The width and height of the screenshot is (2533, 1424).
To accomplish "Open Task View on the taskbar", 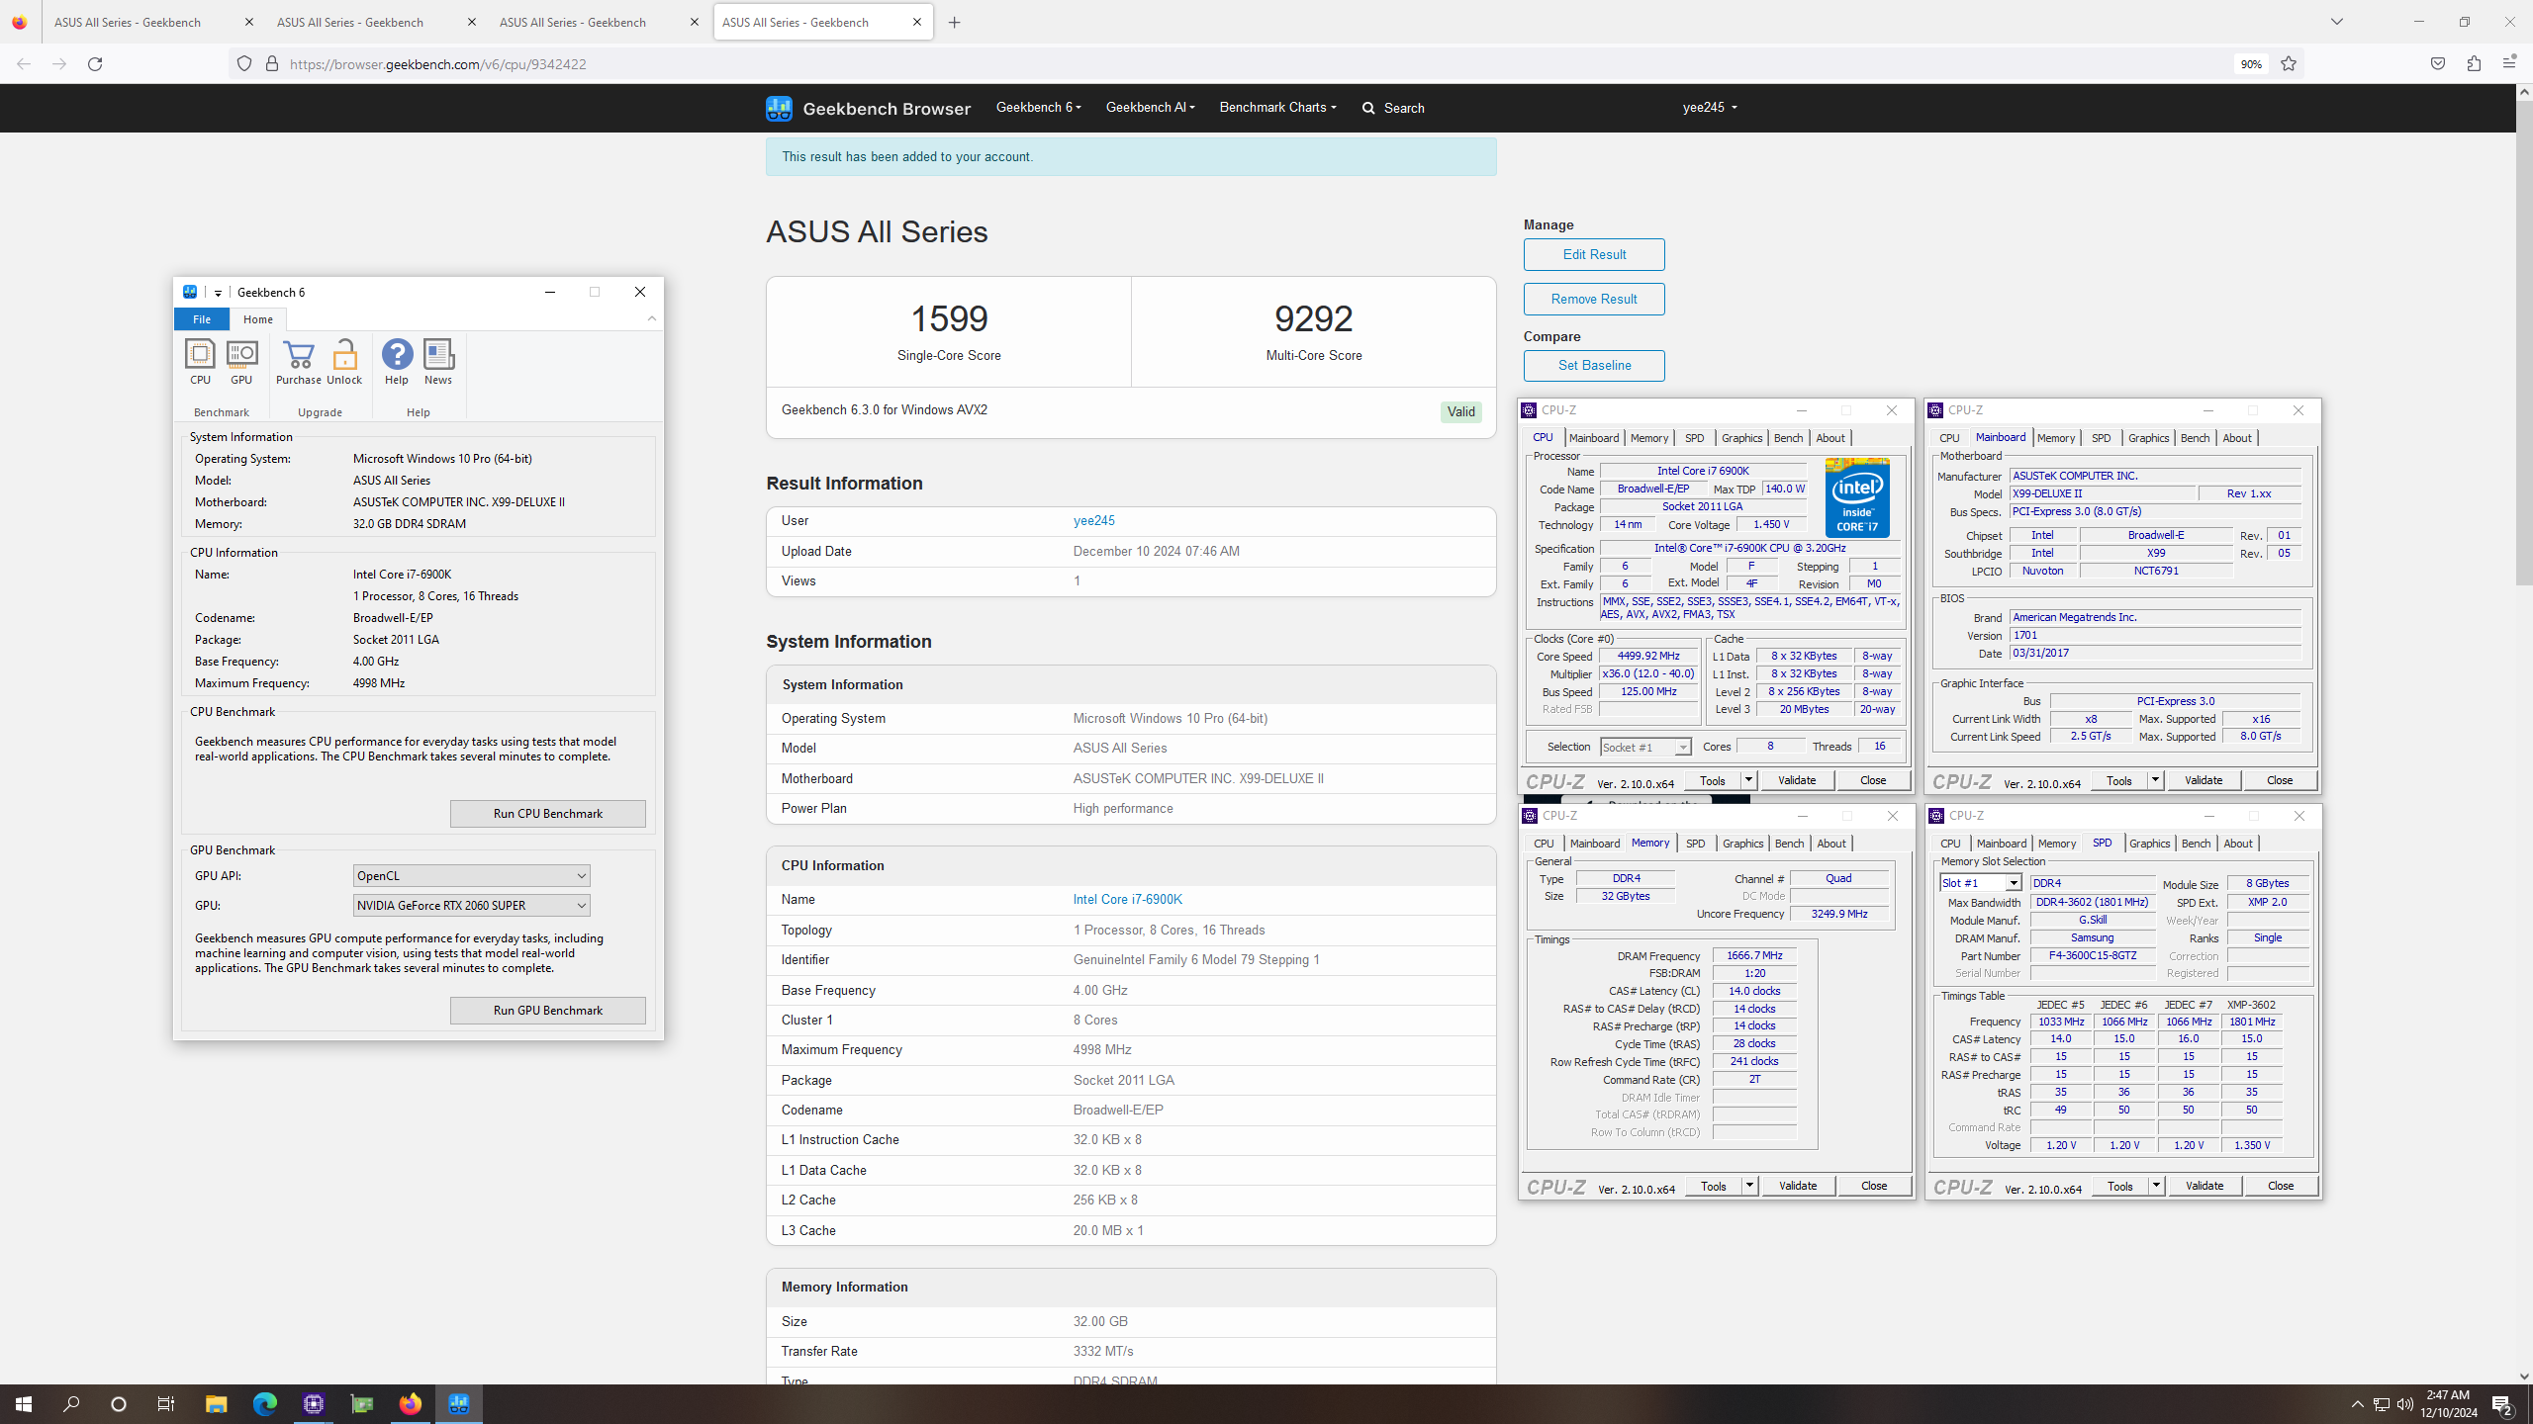I will 166,1404.
